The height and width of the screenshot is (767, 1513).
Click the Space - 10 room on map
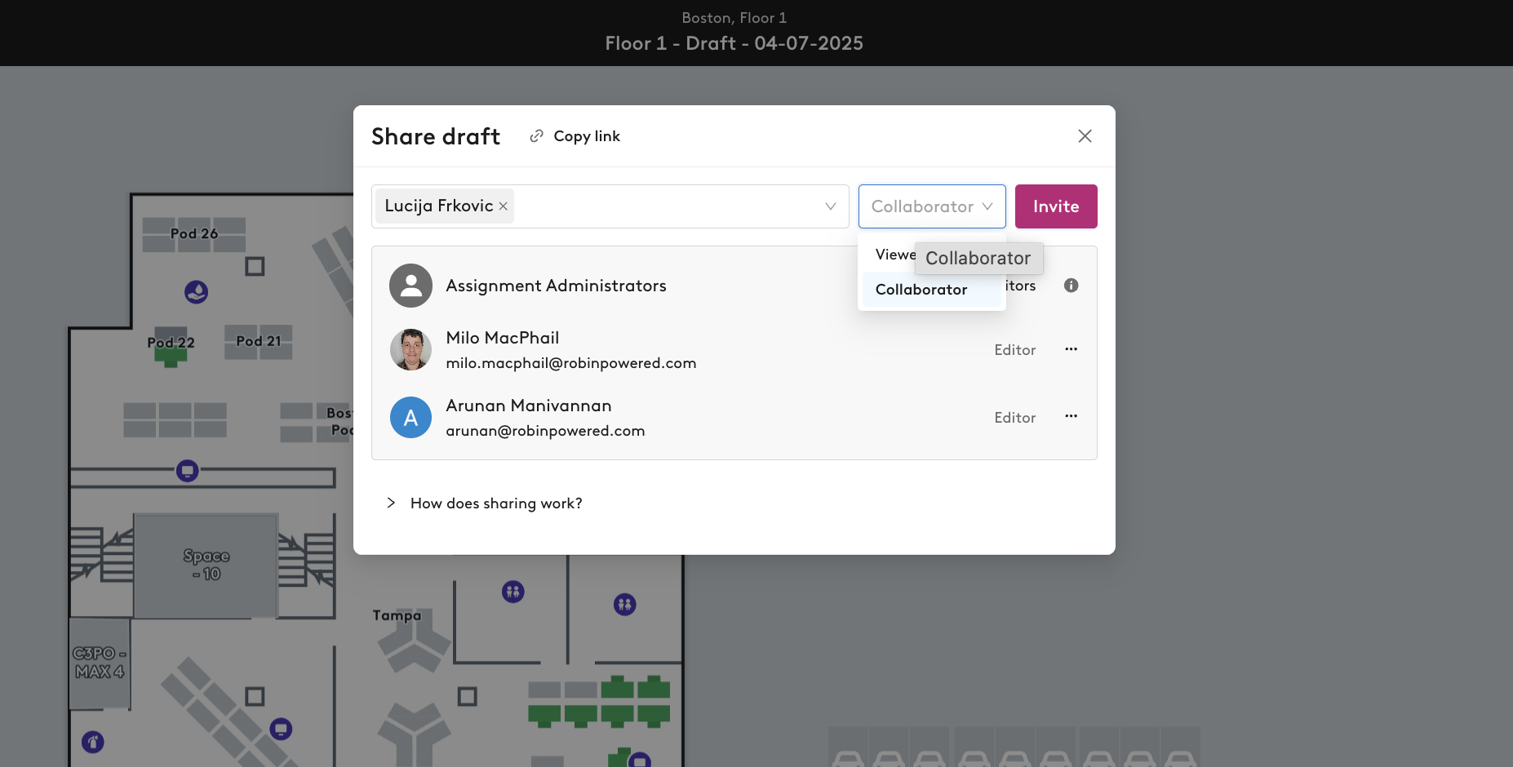(206, 565)
